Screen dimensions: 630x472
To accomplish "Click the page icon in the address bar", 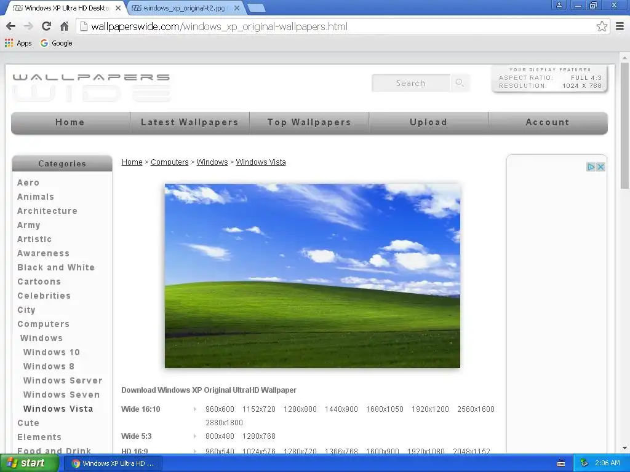I will click(x=84, y=26).
